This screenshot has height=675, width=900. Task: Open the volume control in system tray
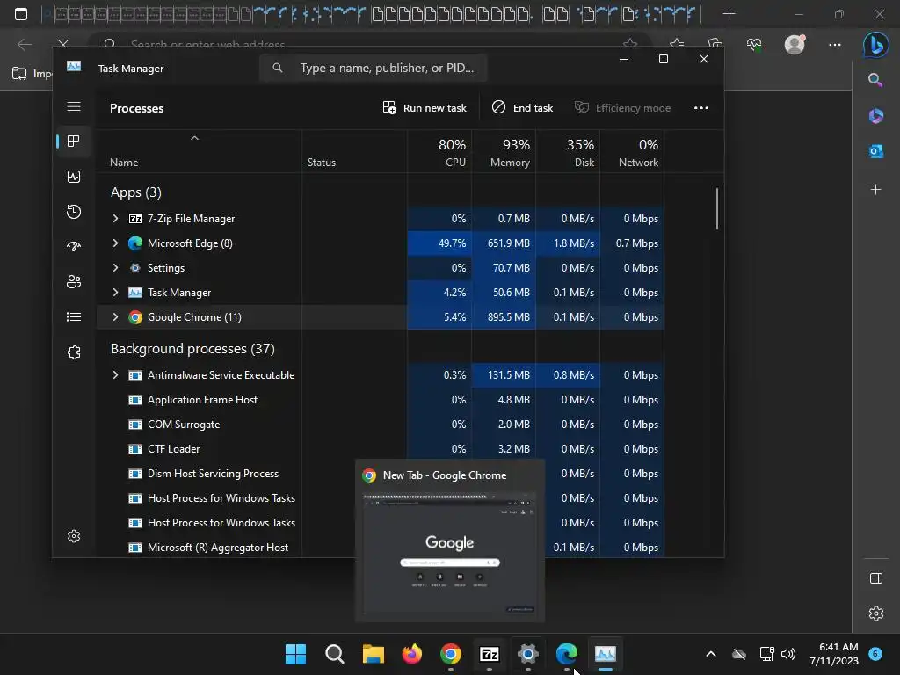pos(788,654)
